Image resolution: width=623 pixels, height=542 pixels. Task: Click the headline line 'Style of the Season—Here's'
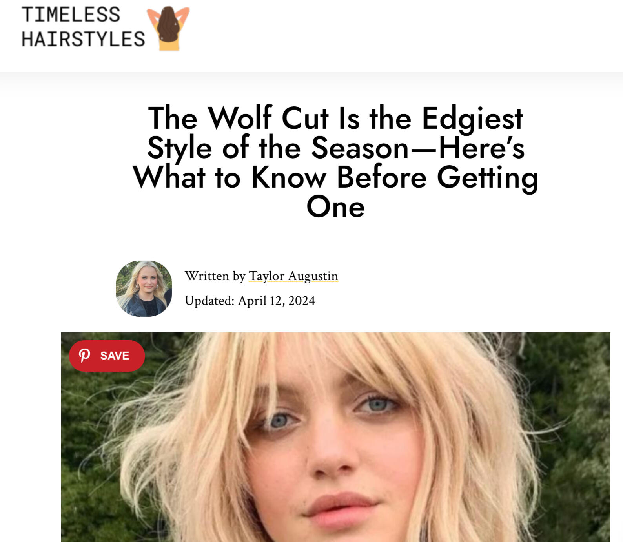[335, 148]
